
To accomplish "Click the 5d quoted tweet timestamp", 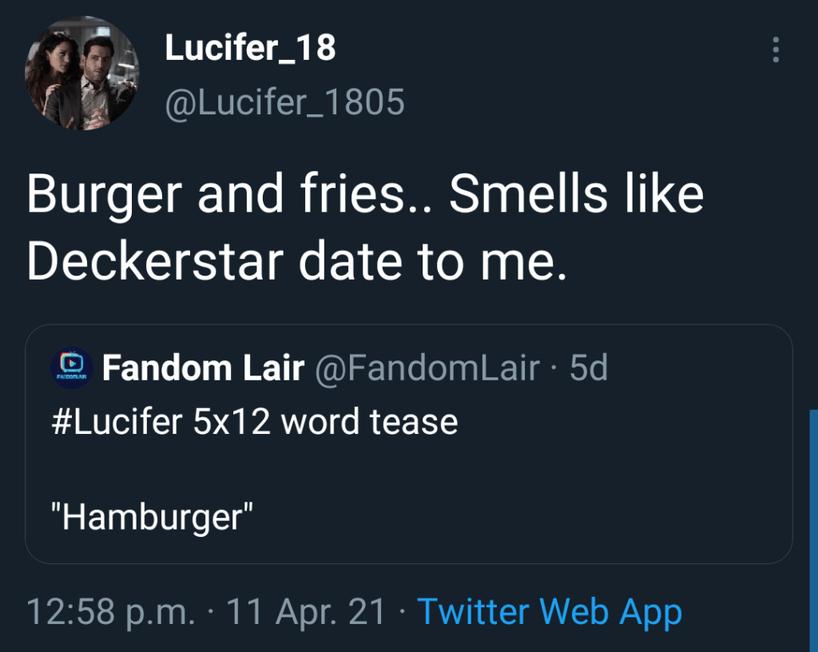I will pyautogui.click(x=589, y=368).
